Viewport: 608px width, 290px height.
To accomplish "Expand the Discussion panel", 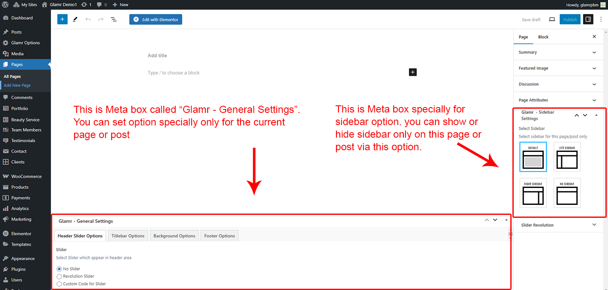I will pyautogui.click(x=558, y=84).
